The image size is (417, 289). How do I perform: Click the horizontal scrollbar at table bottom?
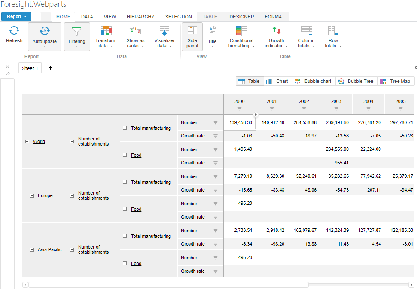(x=168, y=284)
